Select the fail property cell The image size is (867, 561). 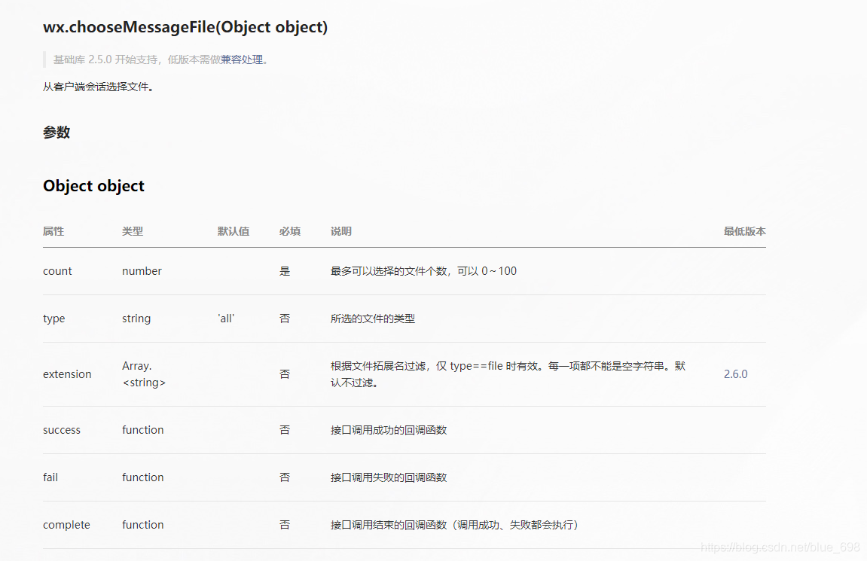tap(50, 477)
